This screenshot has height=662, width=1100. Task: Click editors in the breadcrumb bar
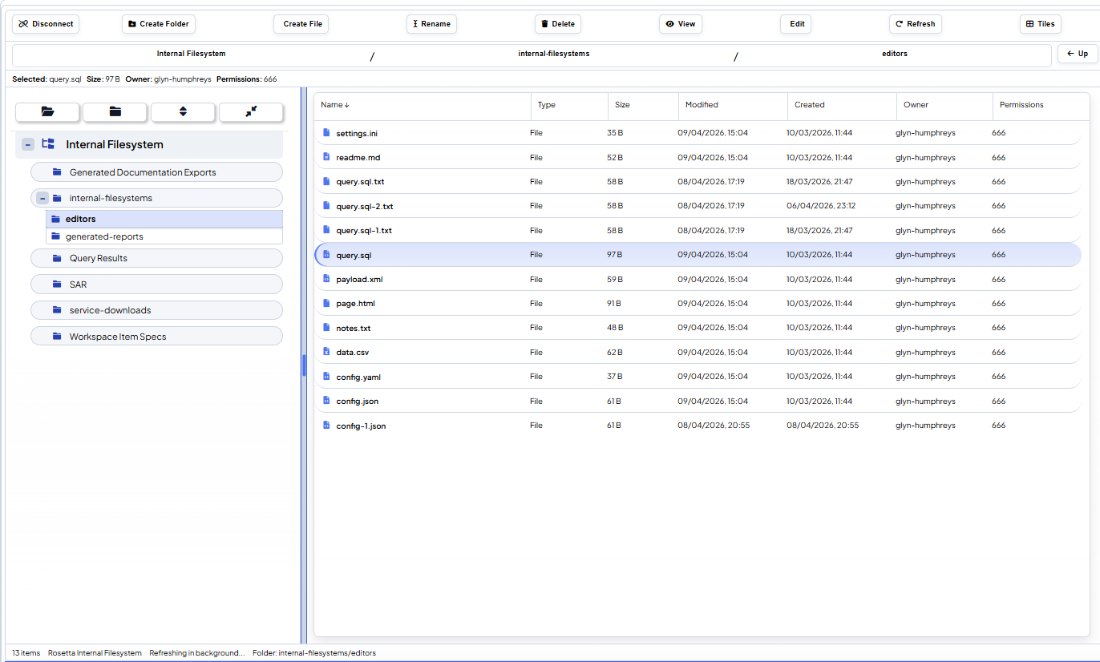click(x=895, y=55)
